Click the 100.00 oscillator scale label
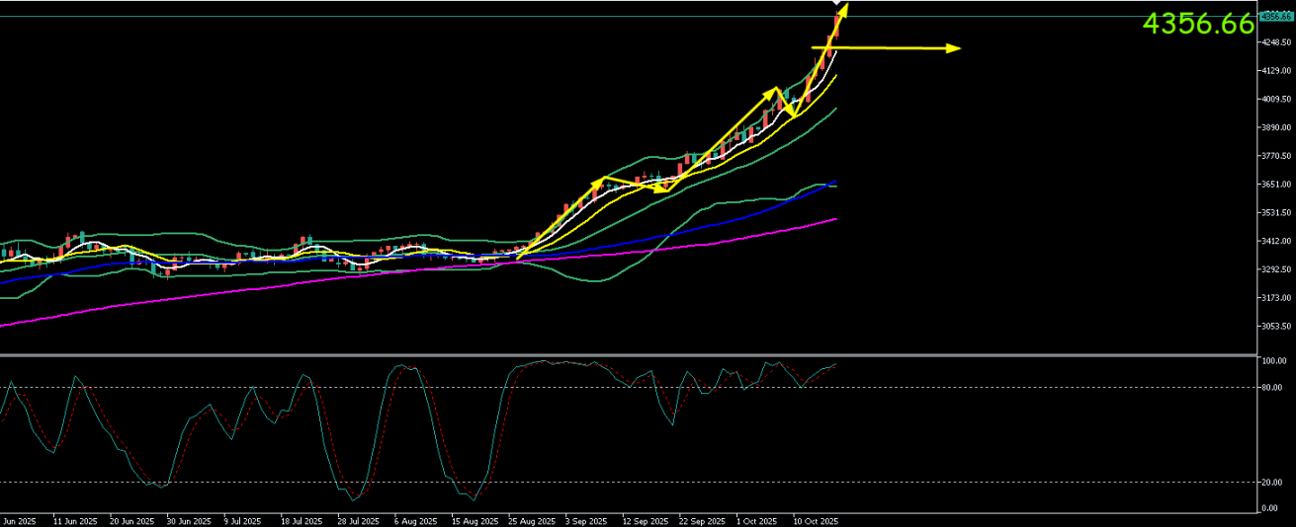The height and width of the screenshot is (527, 1296). pos(1275,362)
